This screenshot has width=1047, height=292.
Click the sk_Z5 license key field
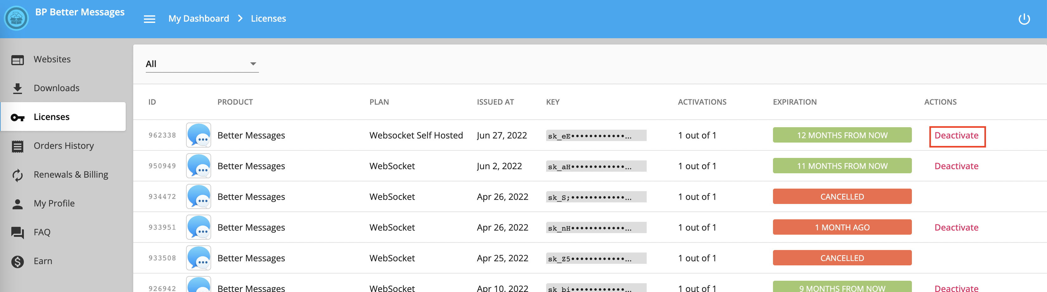pyautogui.click(x=596, y=259)
